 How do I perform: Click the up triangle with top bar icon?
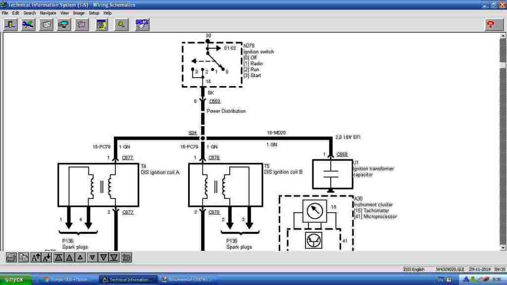58,257
